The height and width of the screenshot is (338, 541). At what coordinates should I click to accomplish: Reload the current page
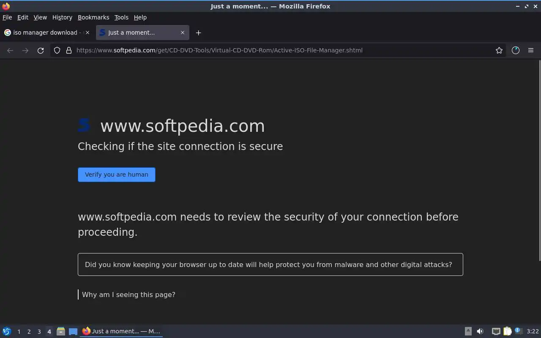[41, 50]
